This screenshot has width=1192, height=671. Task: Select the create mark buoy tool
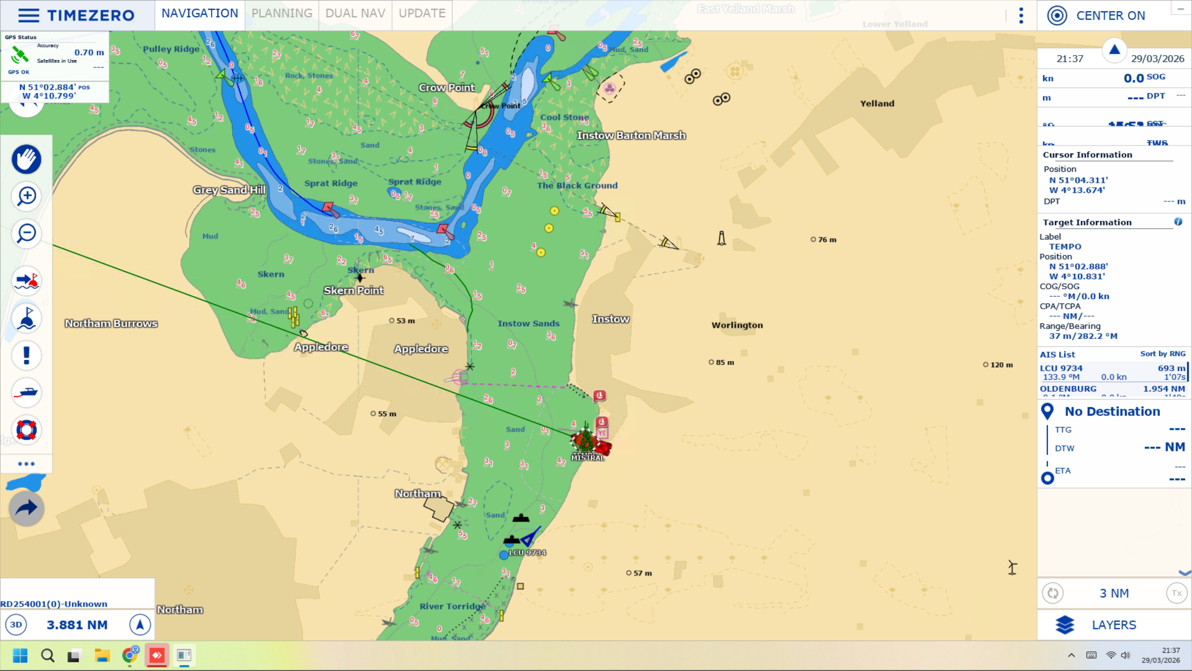(26, 318)
